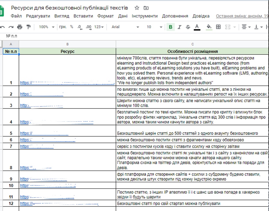The height and width of the screenshot is (211, 269).
Task: Open the resource link in row 8
Action: click(x=36, y=168)
